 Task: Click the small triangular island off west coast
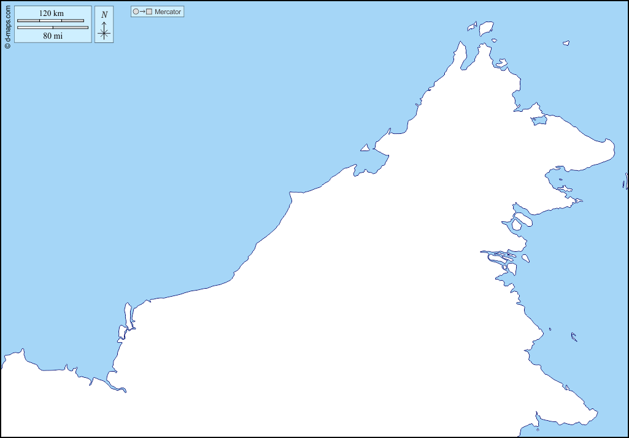(365, 147)
